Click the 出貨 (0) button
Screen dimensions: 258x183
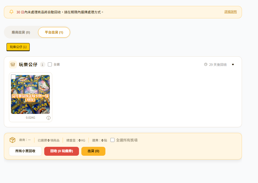coord(93,151)
